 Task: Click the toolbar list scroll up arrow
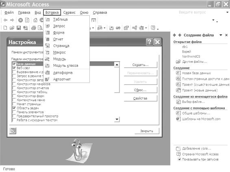[117, 65]
